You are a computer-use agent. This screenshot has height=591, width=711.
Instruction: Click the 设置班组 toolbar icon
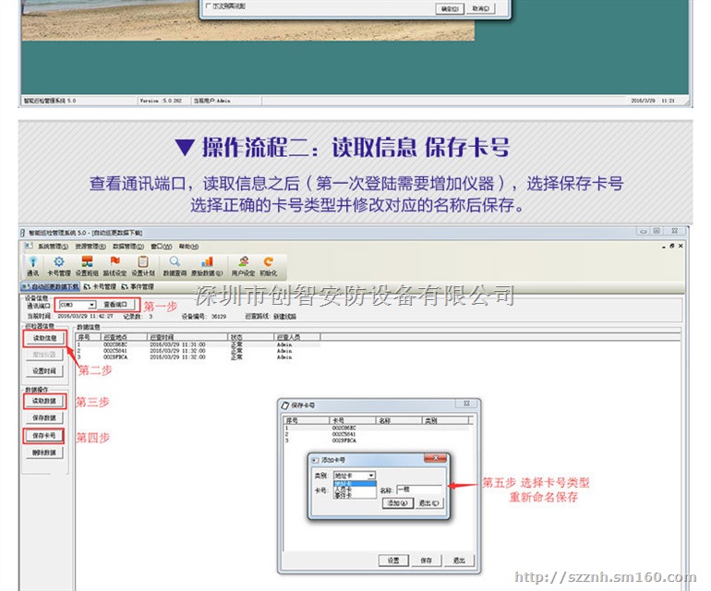(x=87, y=266)
